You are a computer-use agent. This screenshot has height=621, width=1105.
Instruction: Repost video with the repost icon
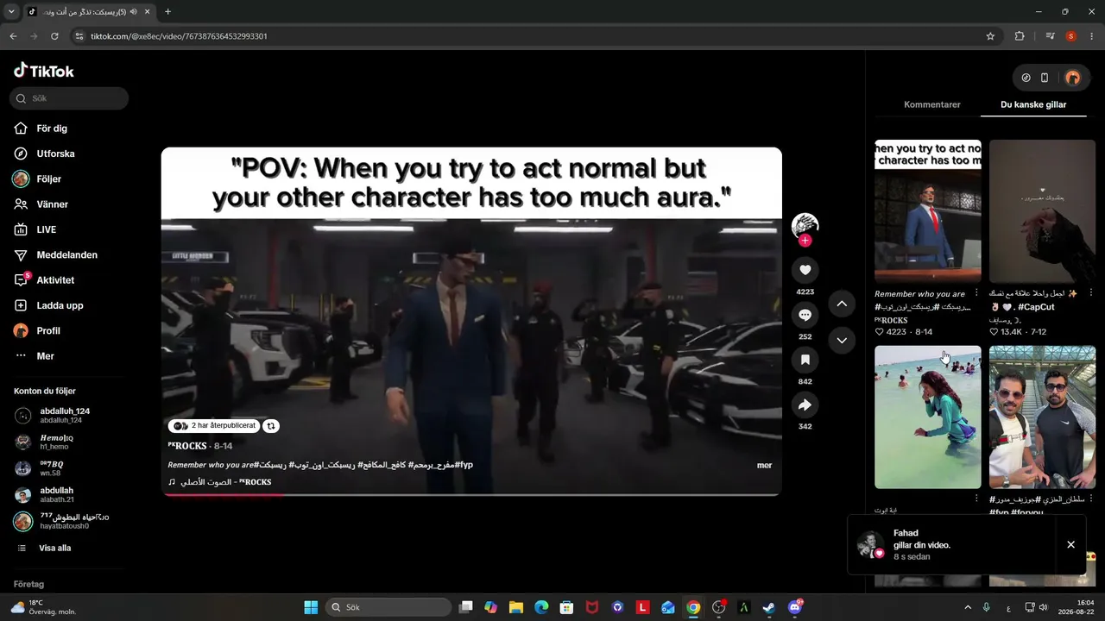[x=271, y=425]
